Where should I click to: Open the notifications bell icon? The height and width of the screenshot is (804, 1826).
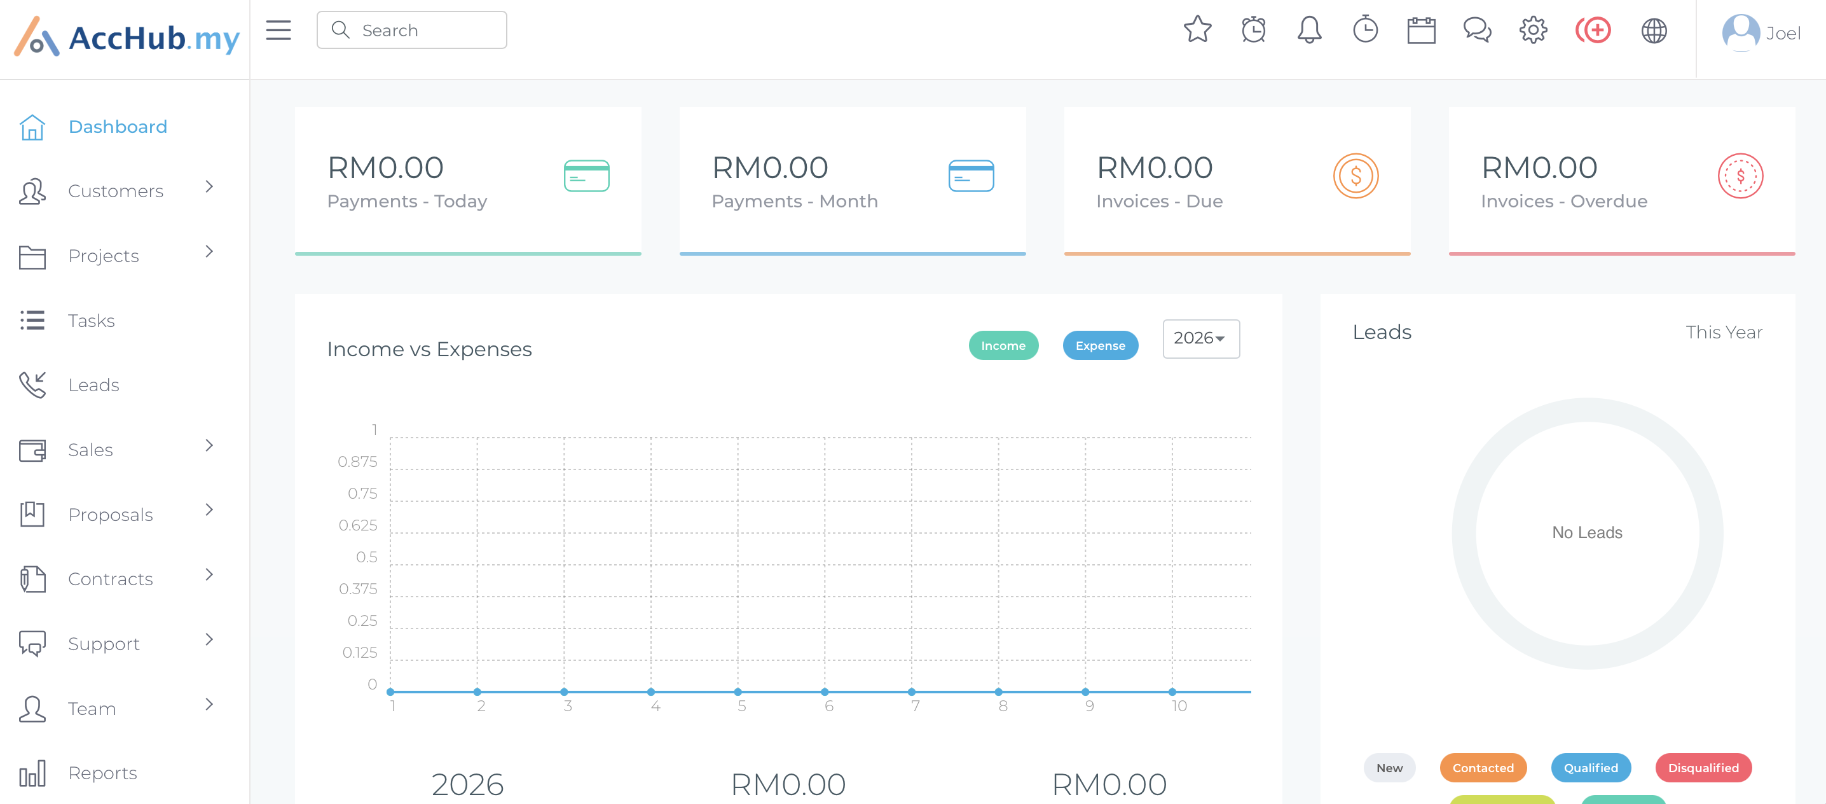point(1309,30)
